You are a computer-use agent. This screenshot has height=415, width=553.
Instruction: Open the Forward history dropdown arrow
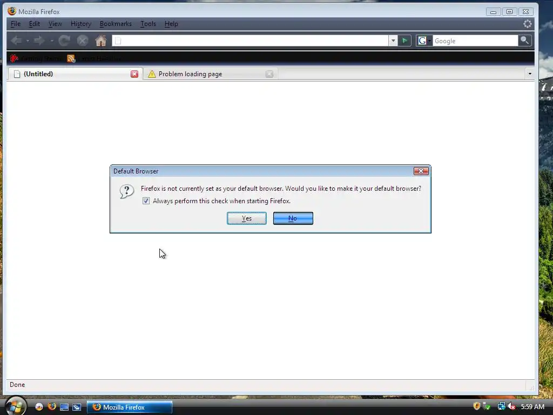tap(51, 41)
